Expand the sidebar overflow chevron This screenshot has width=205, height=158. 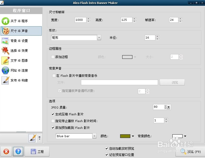pyautogui.click(x=39, y=138)
